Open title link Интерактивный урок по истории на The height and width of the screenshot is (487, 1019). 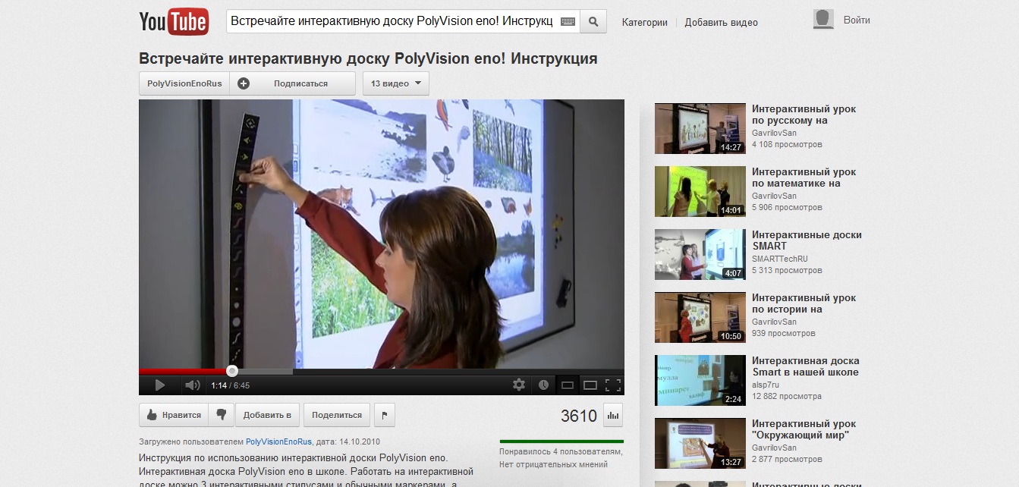(x=804, y=303)
